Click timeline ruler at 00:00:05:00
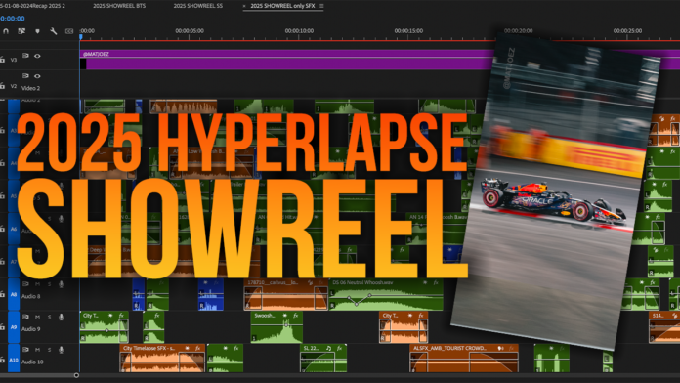 point(190,31)
